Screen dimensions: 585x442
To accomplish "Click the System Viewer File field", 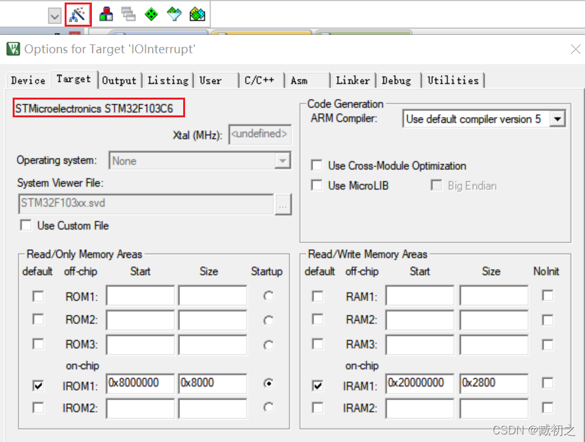I will 146,204.
